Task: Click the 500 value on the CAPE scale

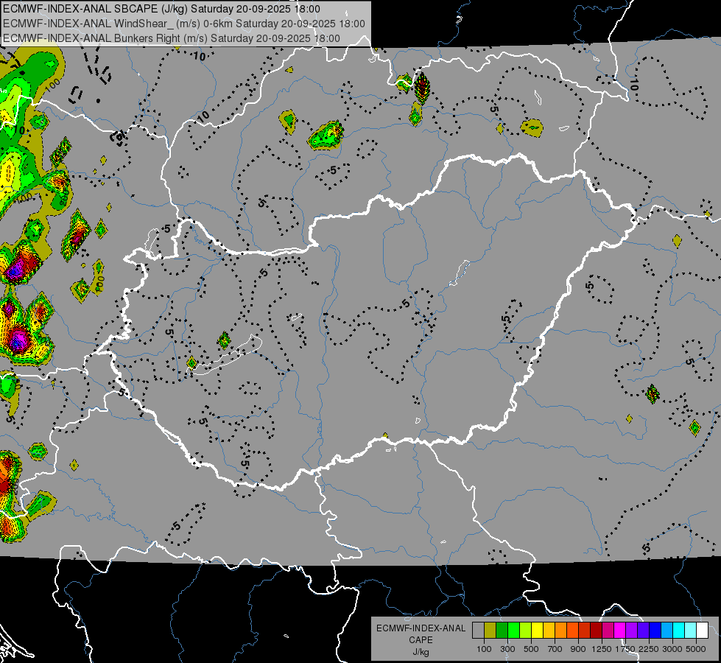Action: tap(531, 649)
